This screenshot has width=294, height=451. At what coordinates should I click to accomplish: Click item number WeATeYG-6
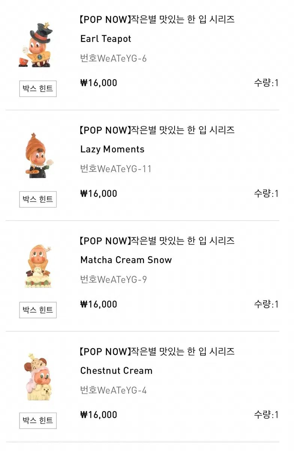(113, 59)
